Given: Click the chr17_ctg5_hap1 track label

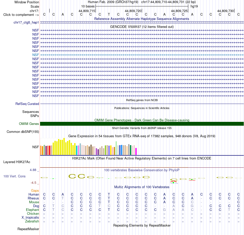Looking at the screenshot, I should click(x=26, y=23).
